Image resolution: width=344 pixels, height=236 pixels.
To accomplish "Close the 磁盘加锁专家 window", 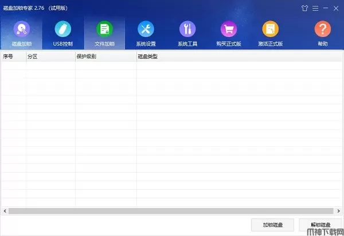I will click(336, 9).
